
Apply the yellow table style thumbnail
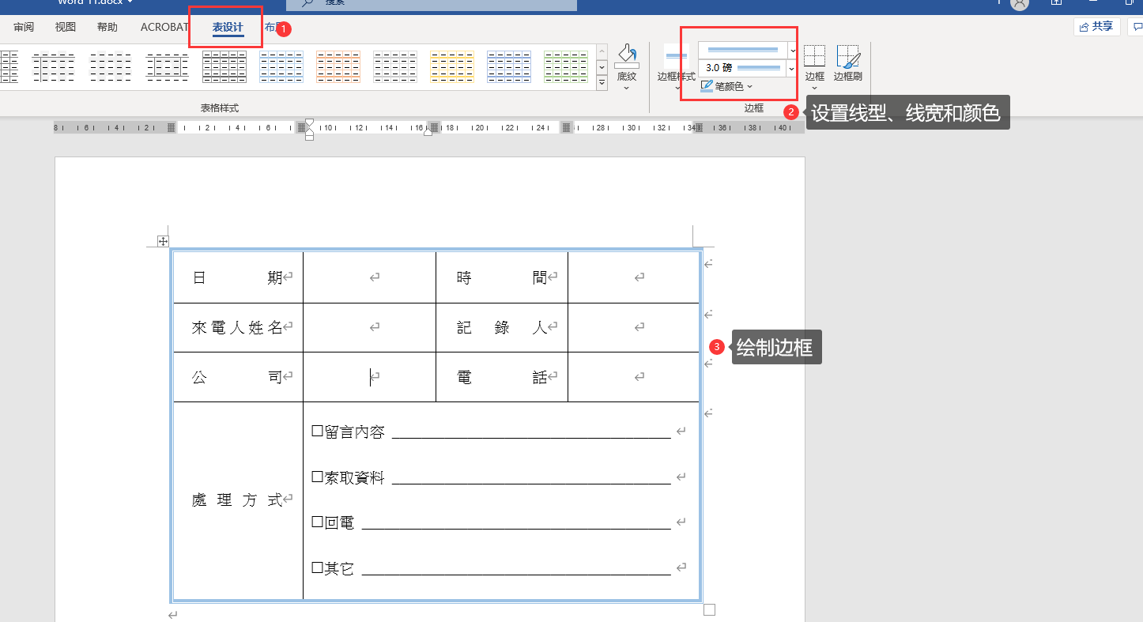point(451,66)
